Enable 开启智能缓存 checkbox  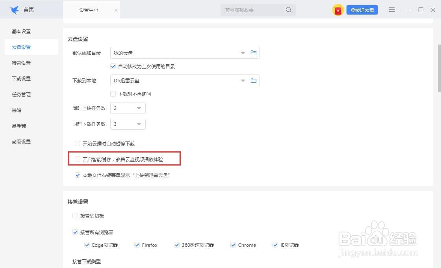tap(78, 159)
